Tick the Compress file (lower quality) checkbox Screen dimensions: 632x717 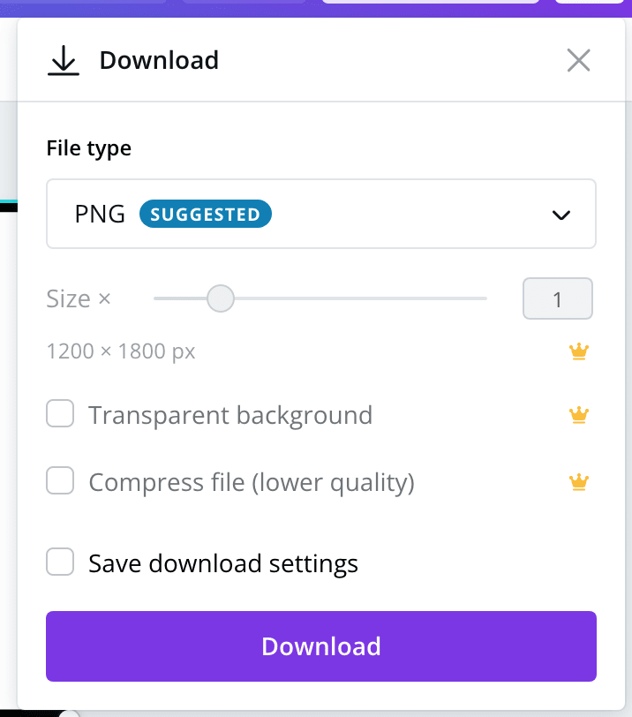(60, 480)
